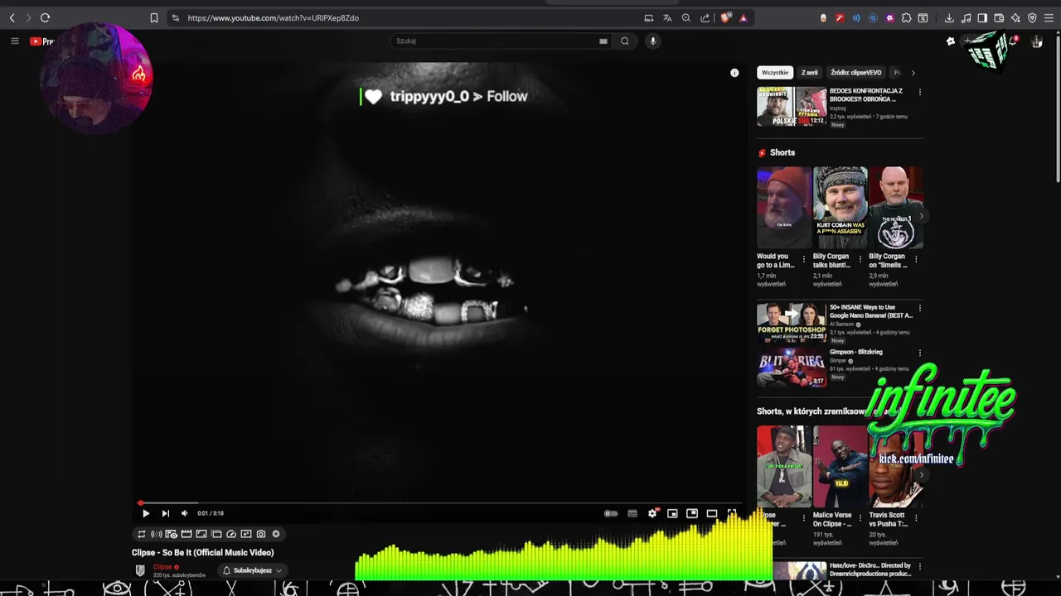Go to the YouTube home logo

point(42,41)
